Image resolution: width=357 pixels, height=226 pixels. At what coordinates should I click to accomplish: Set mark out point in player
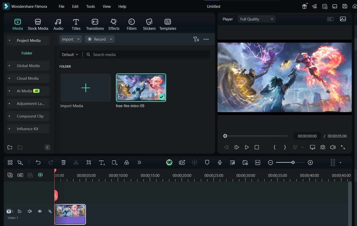coord(285,147)
